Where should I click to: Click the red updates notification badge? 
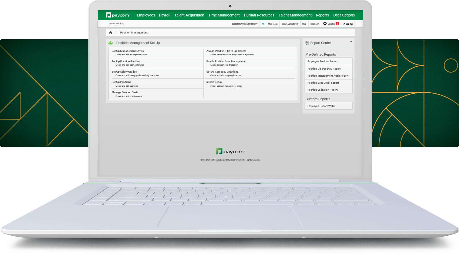tap(337, 24)
